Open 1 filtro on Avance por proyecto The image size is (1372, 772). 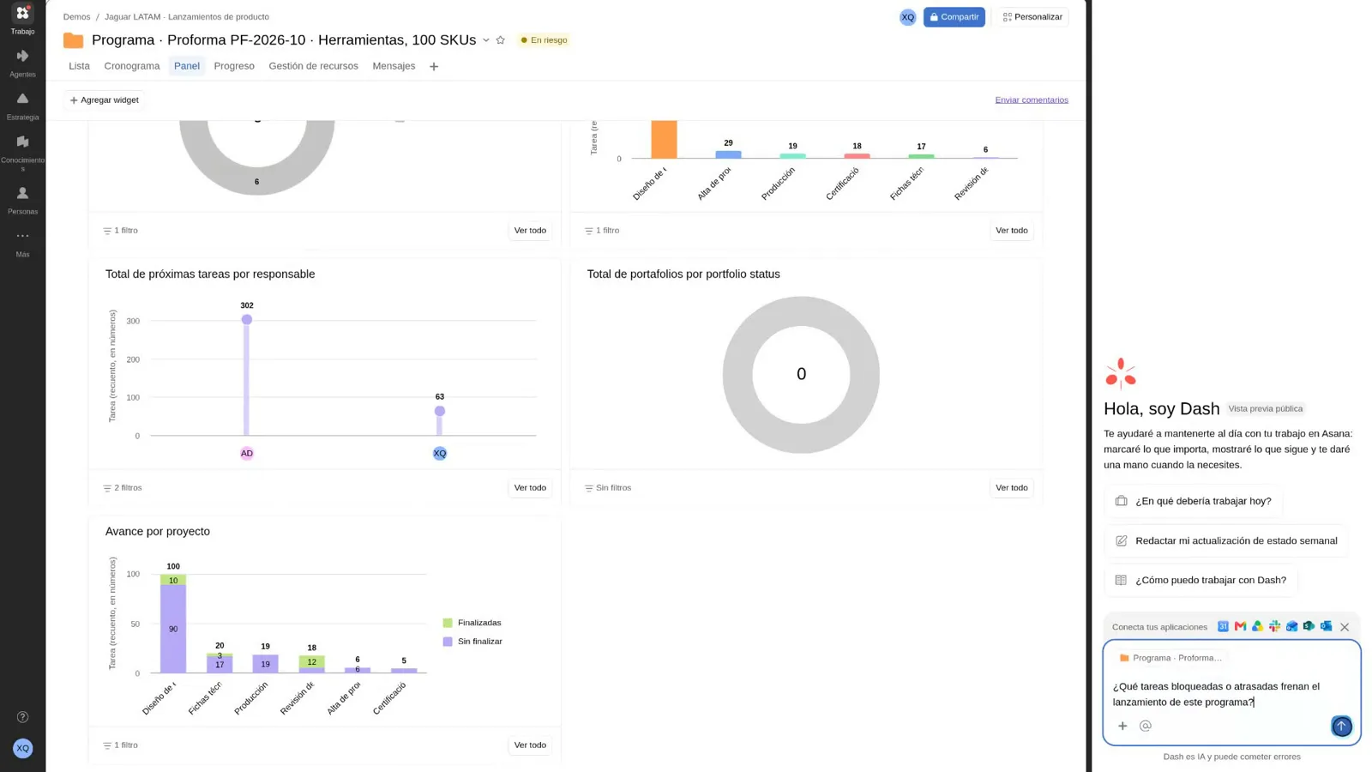click(x=121, y=745)
